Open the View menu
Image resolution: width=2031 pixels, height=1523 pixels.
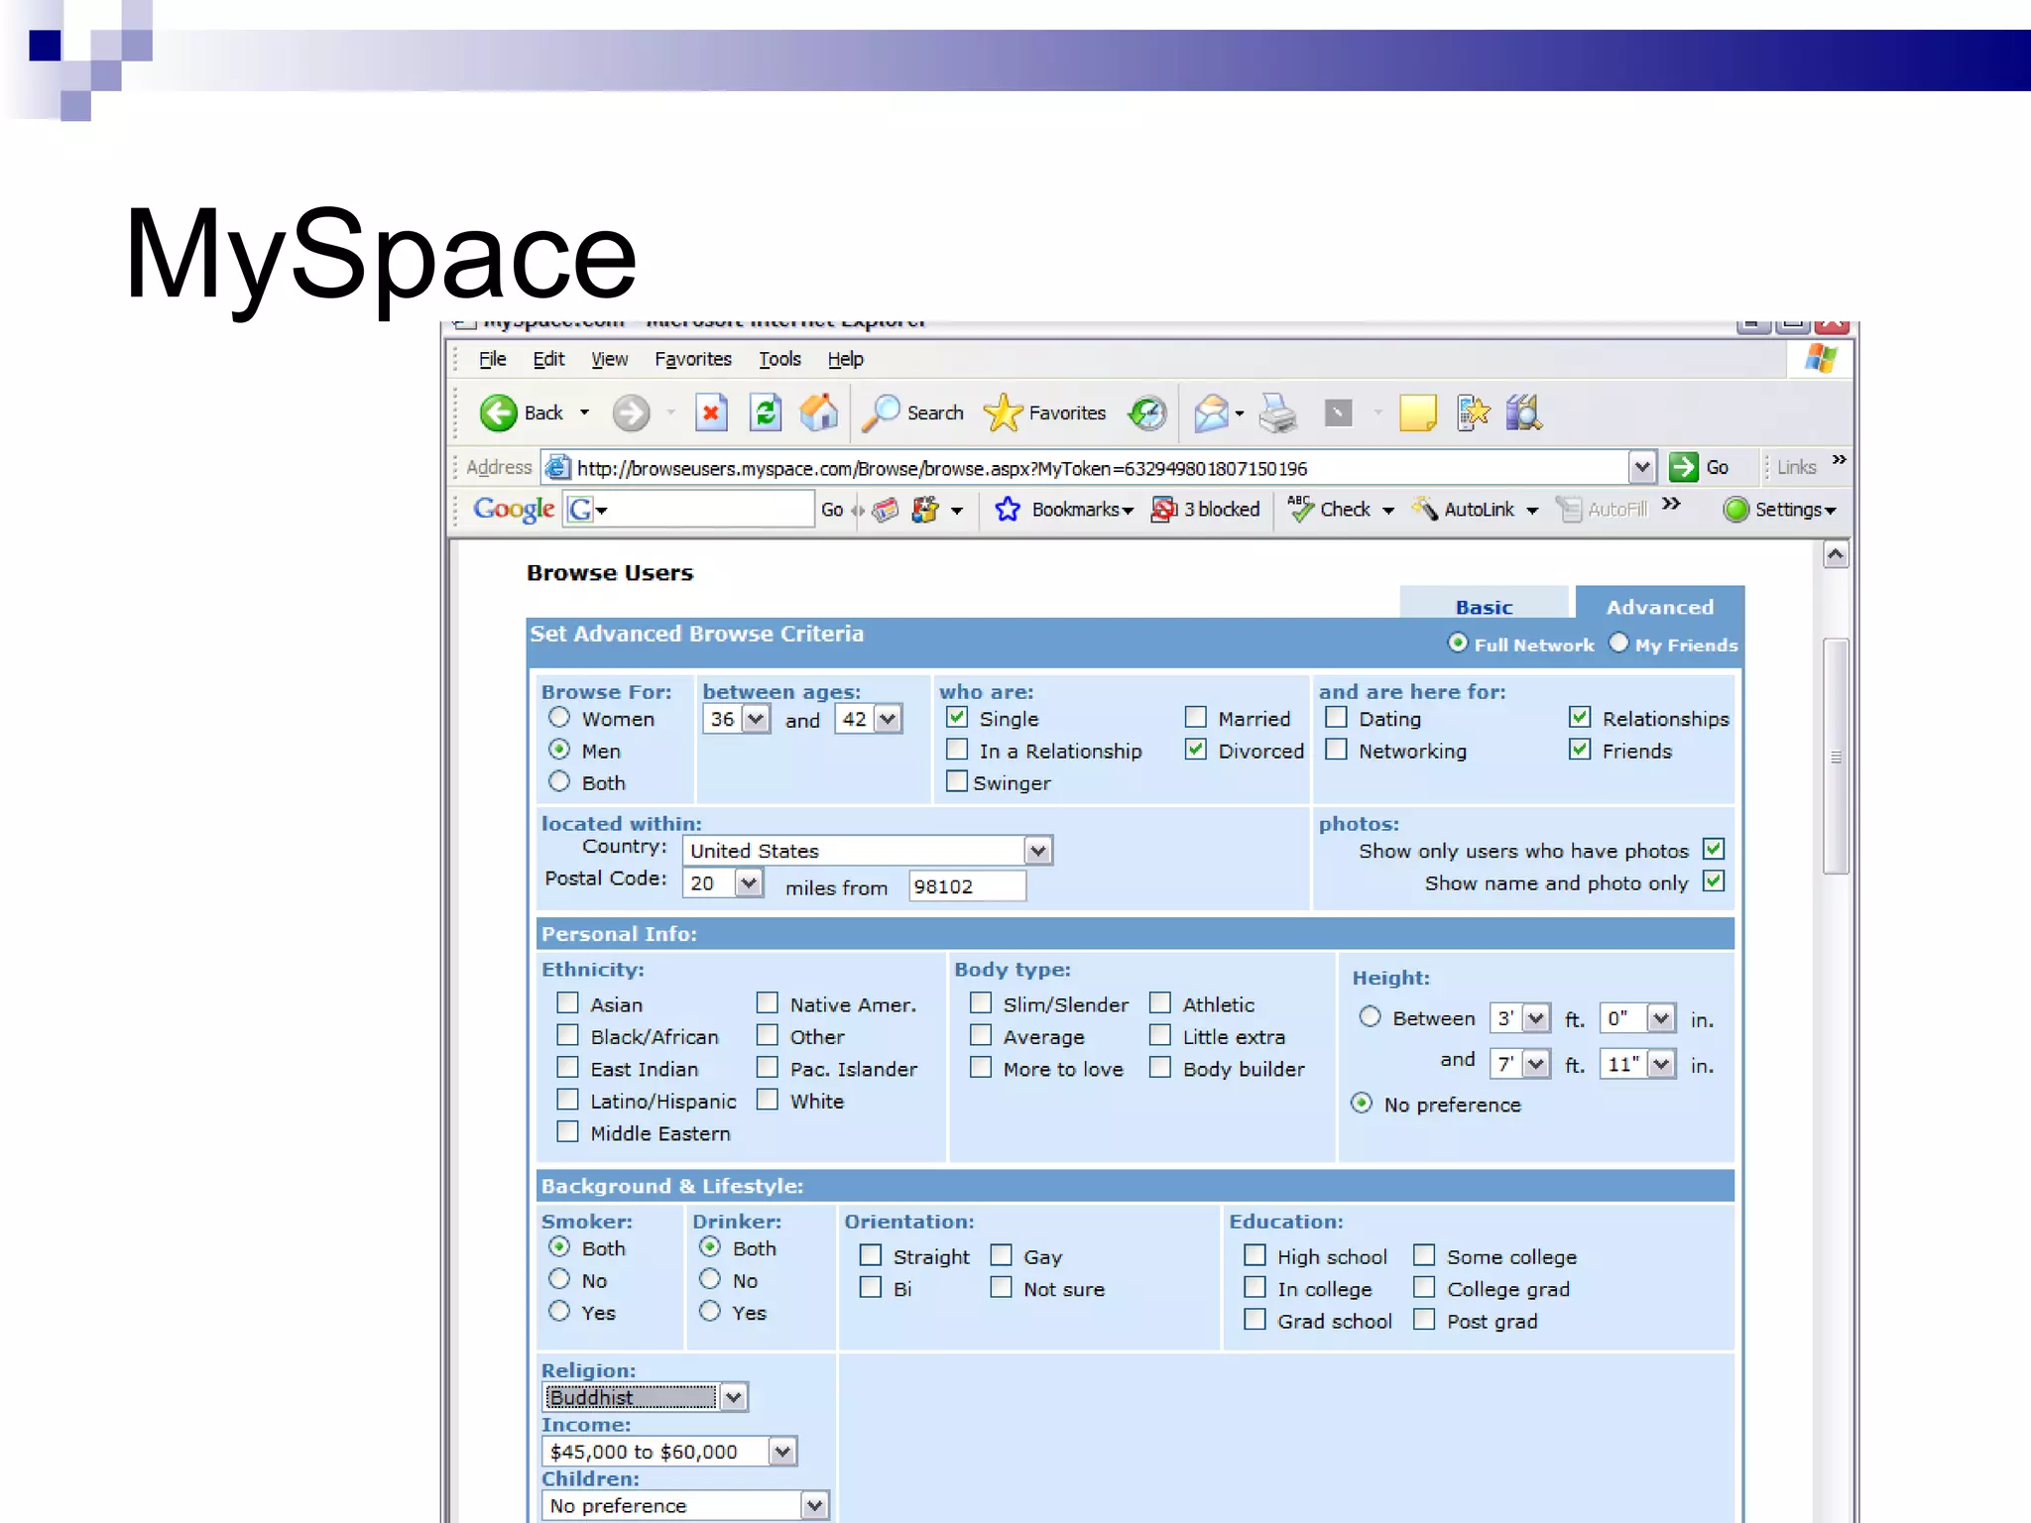609,359
